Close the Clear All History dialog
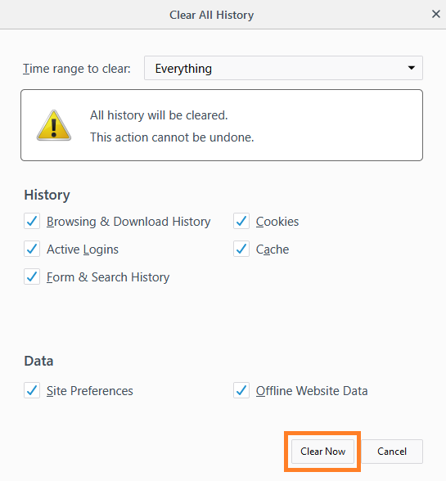Image resolution: width=446 pixels, height=481 pixels. coord(436,14)
